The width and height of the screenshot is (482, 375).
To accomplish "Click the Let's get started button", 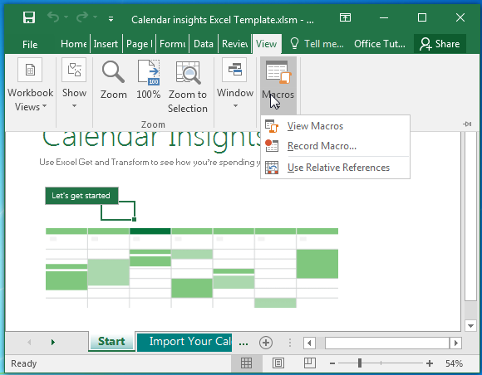I will [x=81, y=196].
